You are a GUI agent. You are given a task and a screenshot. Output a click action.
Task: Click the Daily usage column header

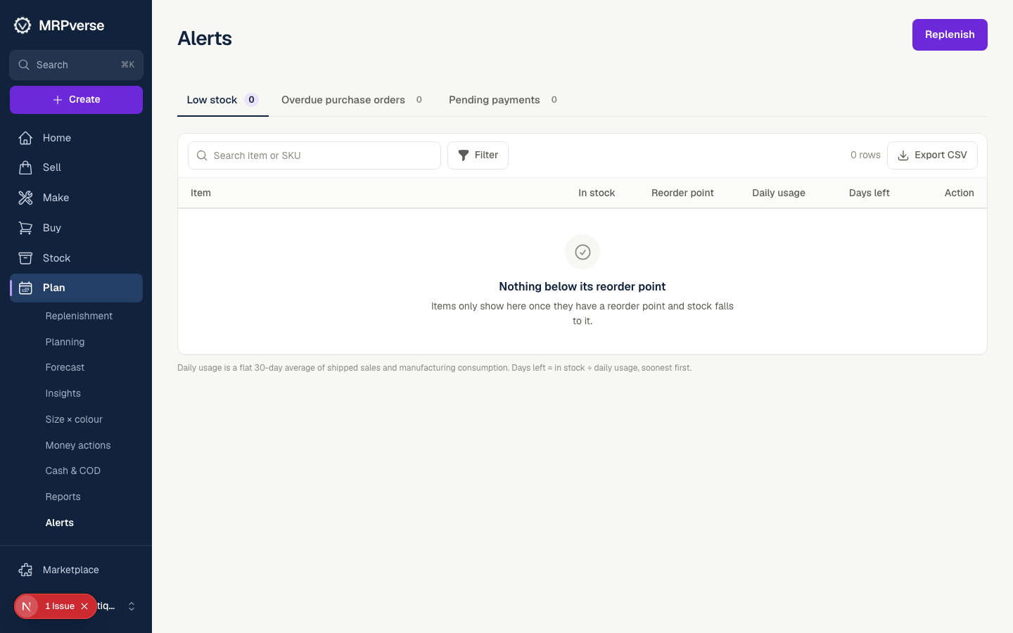point(779,193)
